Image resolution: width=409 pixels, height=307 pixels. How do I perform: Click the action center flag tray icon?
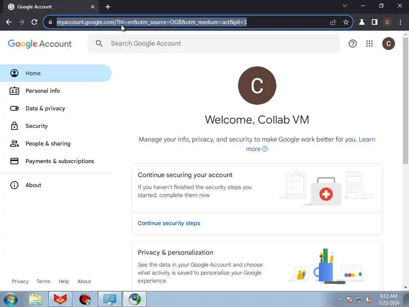pyautogui.click(x=349, y=299)
